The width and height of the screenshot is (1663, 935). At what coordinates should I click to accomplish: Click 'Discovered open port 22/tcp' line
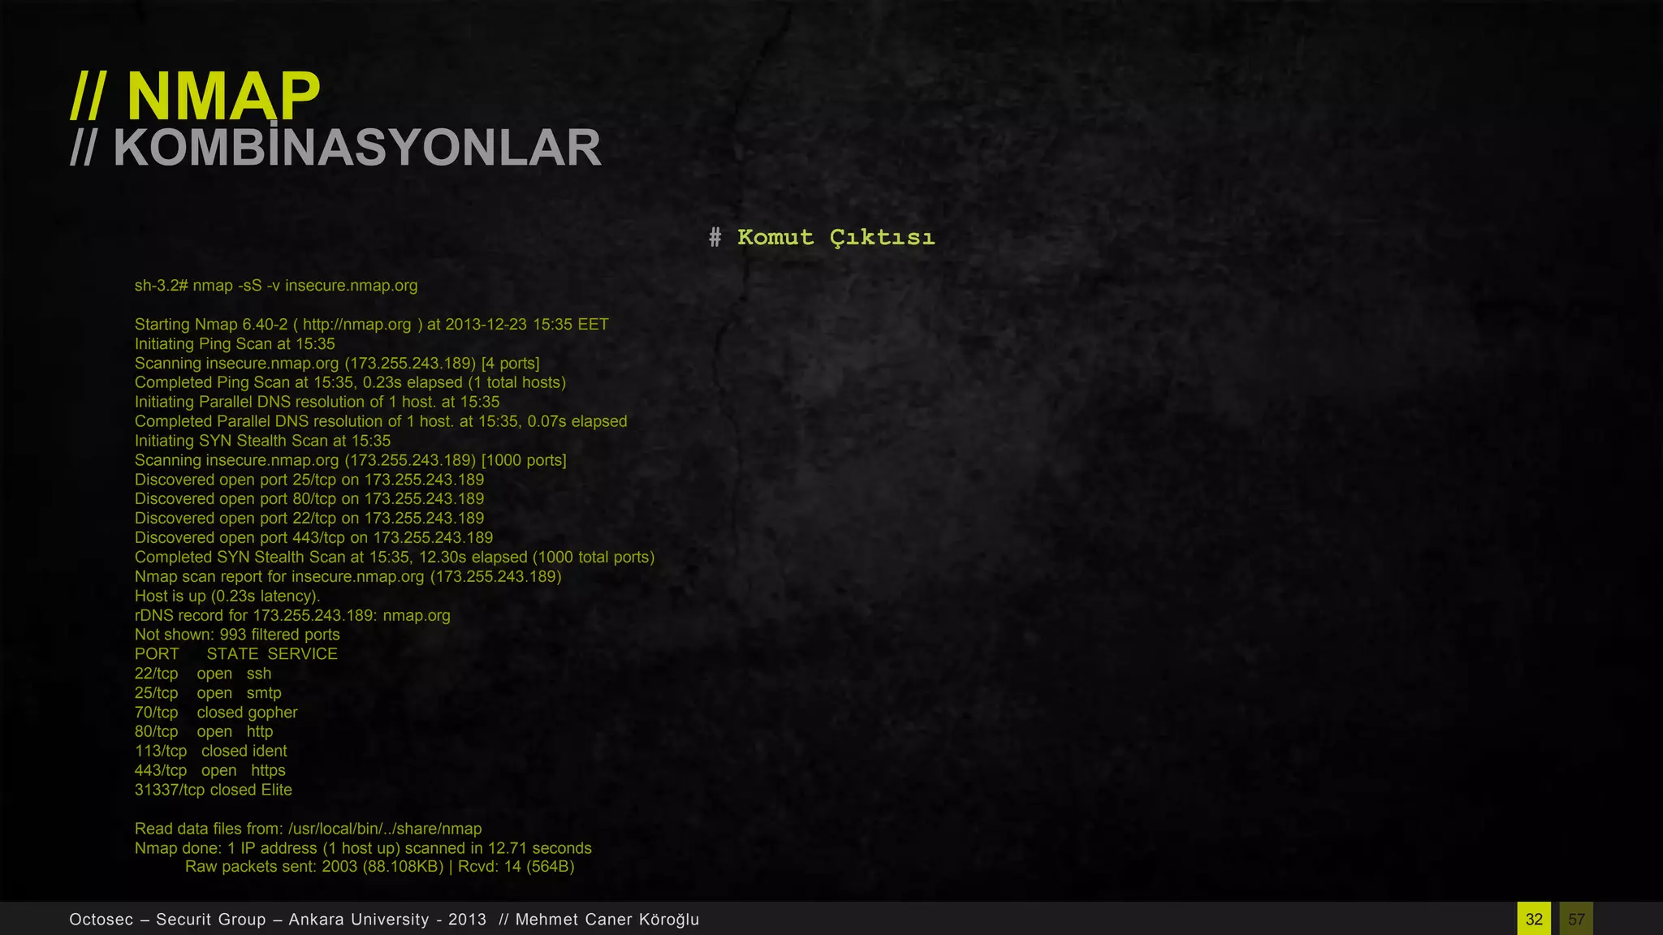pyautogui.click(x=309, y=519)
